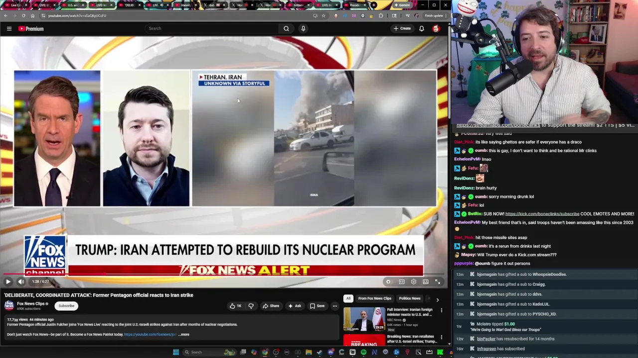This screenshot has width=638, height=358.
Task: Toggle closed captions in player
Action: click(402, 281)
